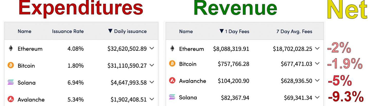Open the Bitcoin link in Expenditures table
This screenshot has height=106, width=374.
click(x=26, y=66)
